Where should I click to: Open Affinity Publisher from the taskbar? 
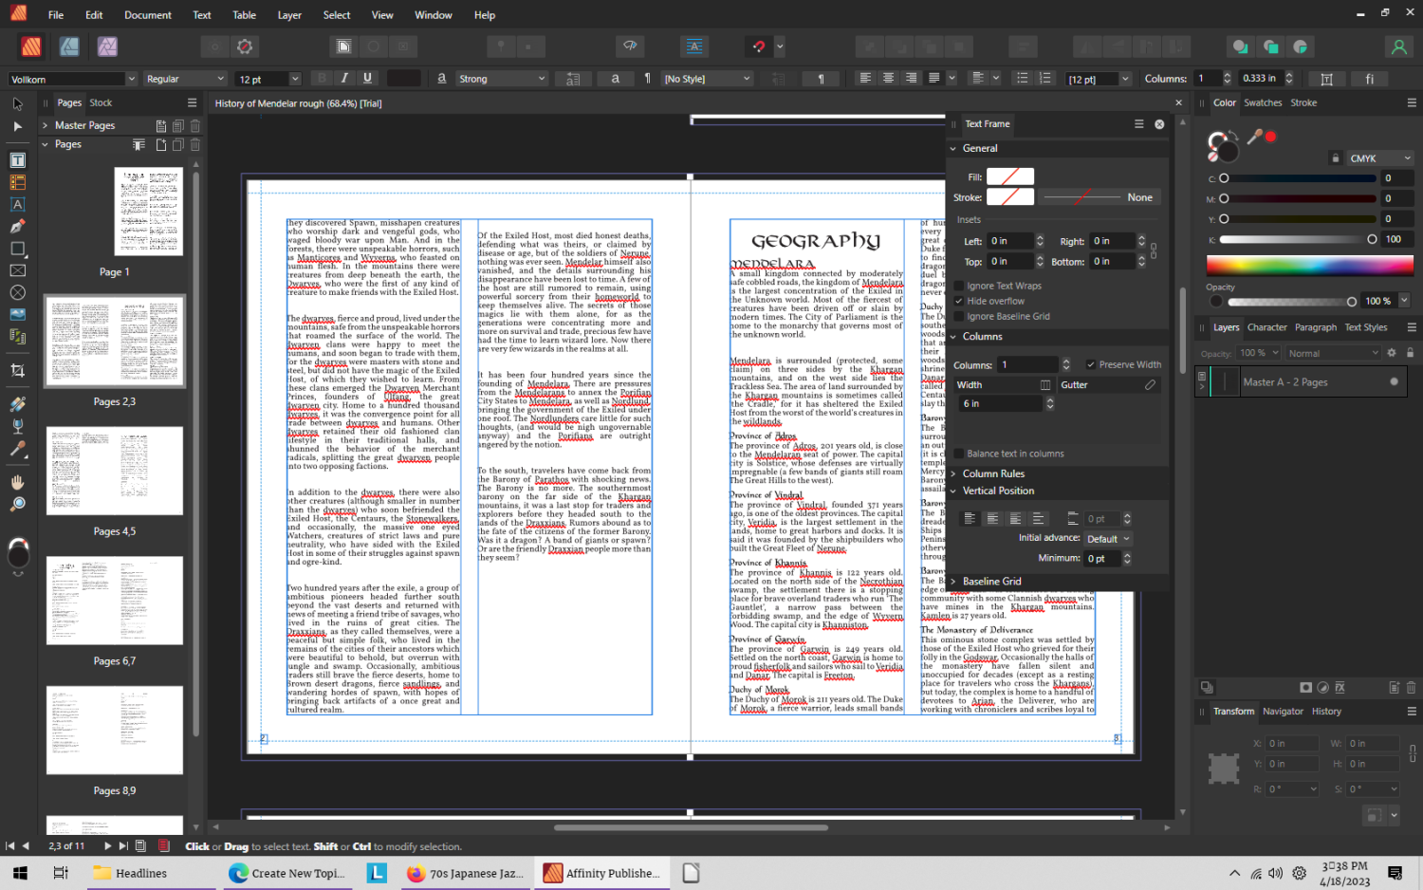(601, 872)
